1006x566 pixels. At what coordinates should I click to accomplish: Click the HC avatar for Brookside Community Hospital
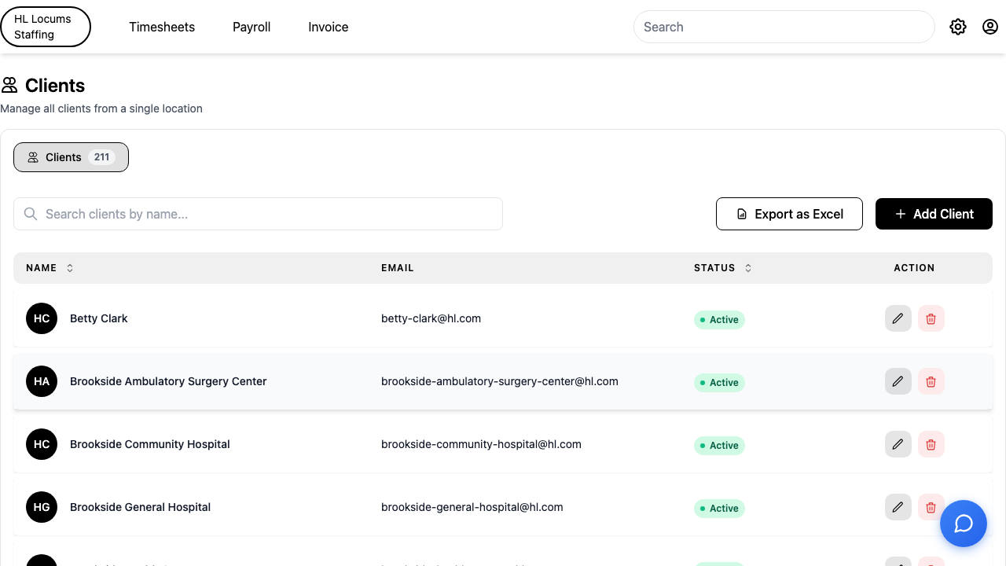point(42,444)
